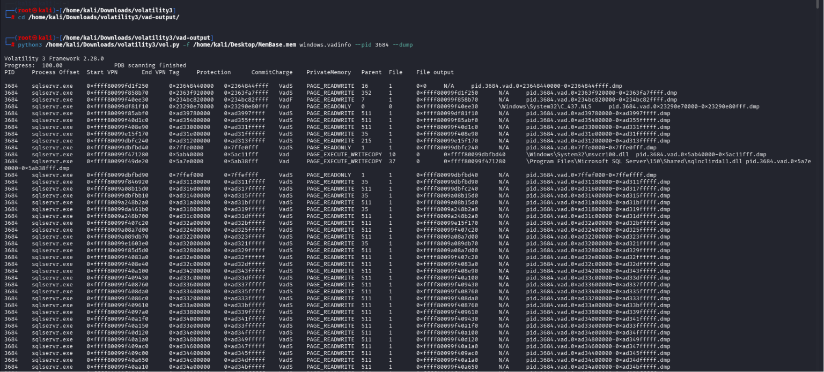
Task: Click the PDB scanning finished message
Action: pos(150,65)
